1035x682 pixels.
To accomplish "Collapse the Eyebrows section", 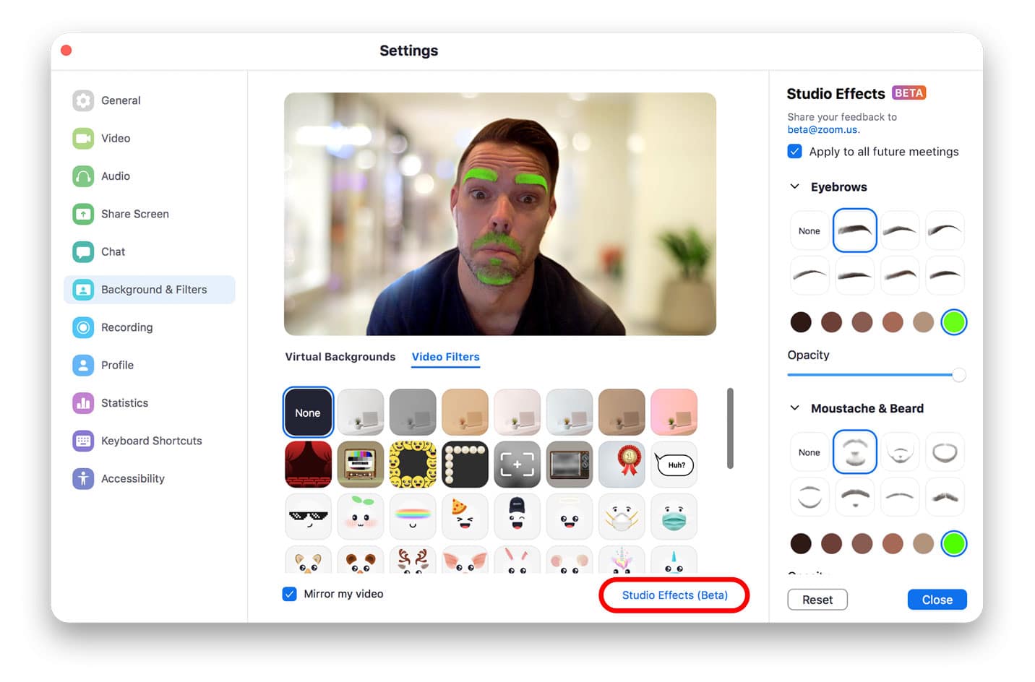I will (795, 186).
